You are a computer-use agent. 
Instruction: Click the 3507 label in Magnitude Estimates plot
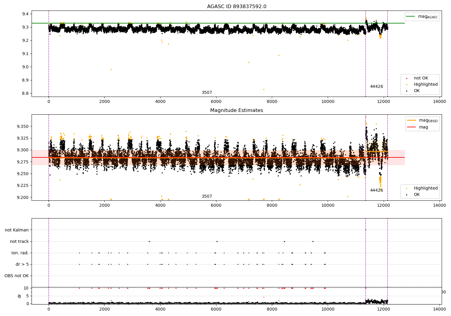click(207, 197)
